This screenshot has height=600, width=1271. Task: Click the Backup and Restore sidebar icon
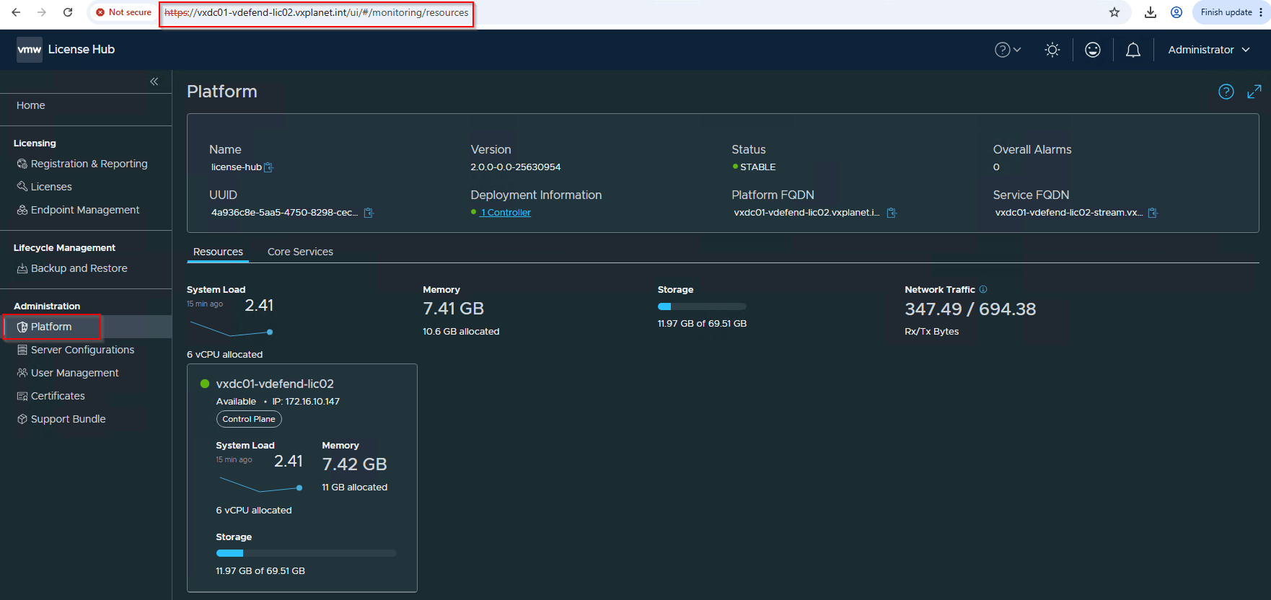tap(22, 268)
